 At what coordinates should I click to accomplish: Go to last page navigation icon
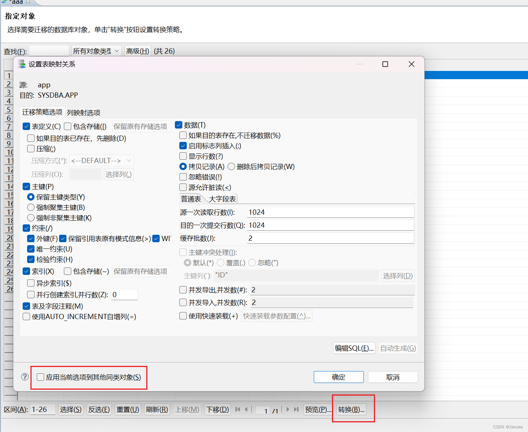click(296, 409)
